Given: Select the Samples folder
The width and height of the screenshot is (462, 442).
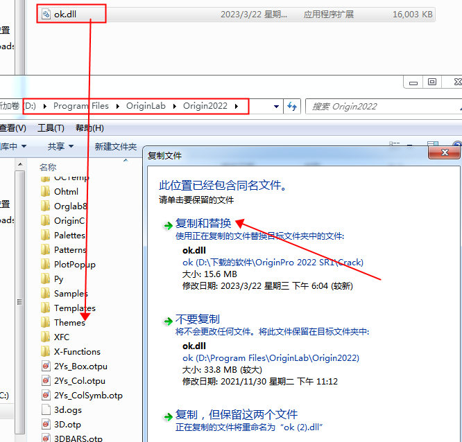Looking at the screenshot, I should (x=71, y=293).
